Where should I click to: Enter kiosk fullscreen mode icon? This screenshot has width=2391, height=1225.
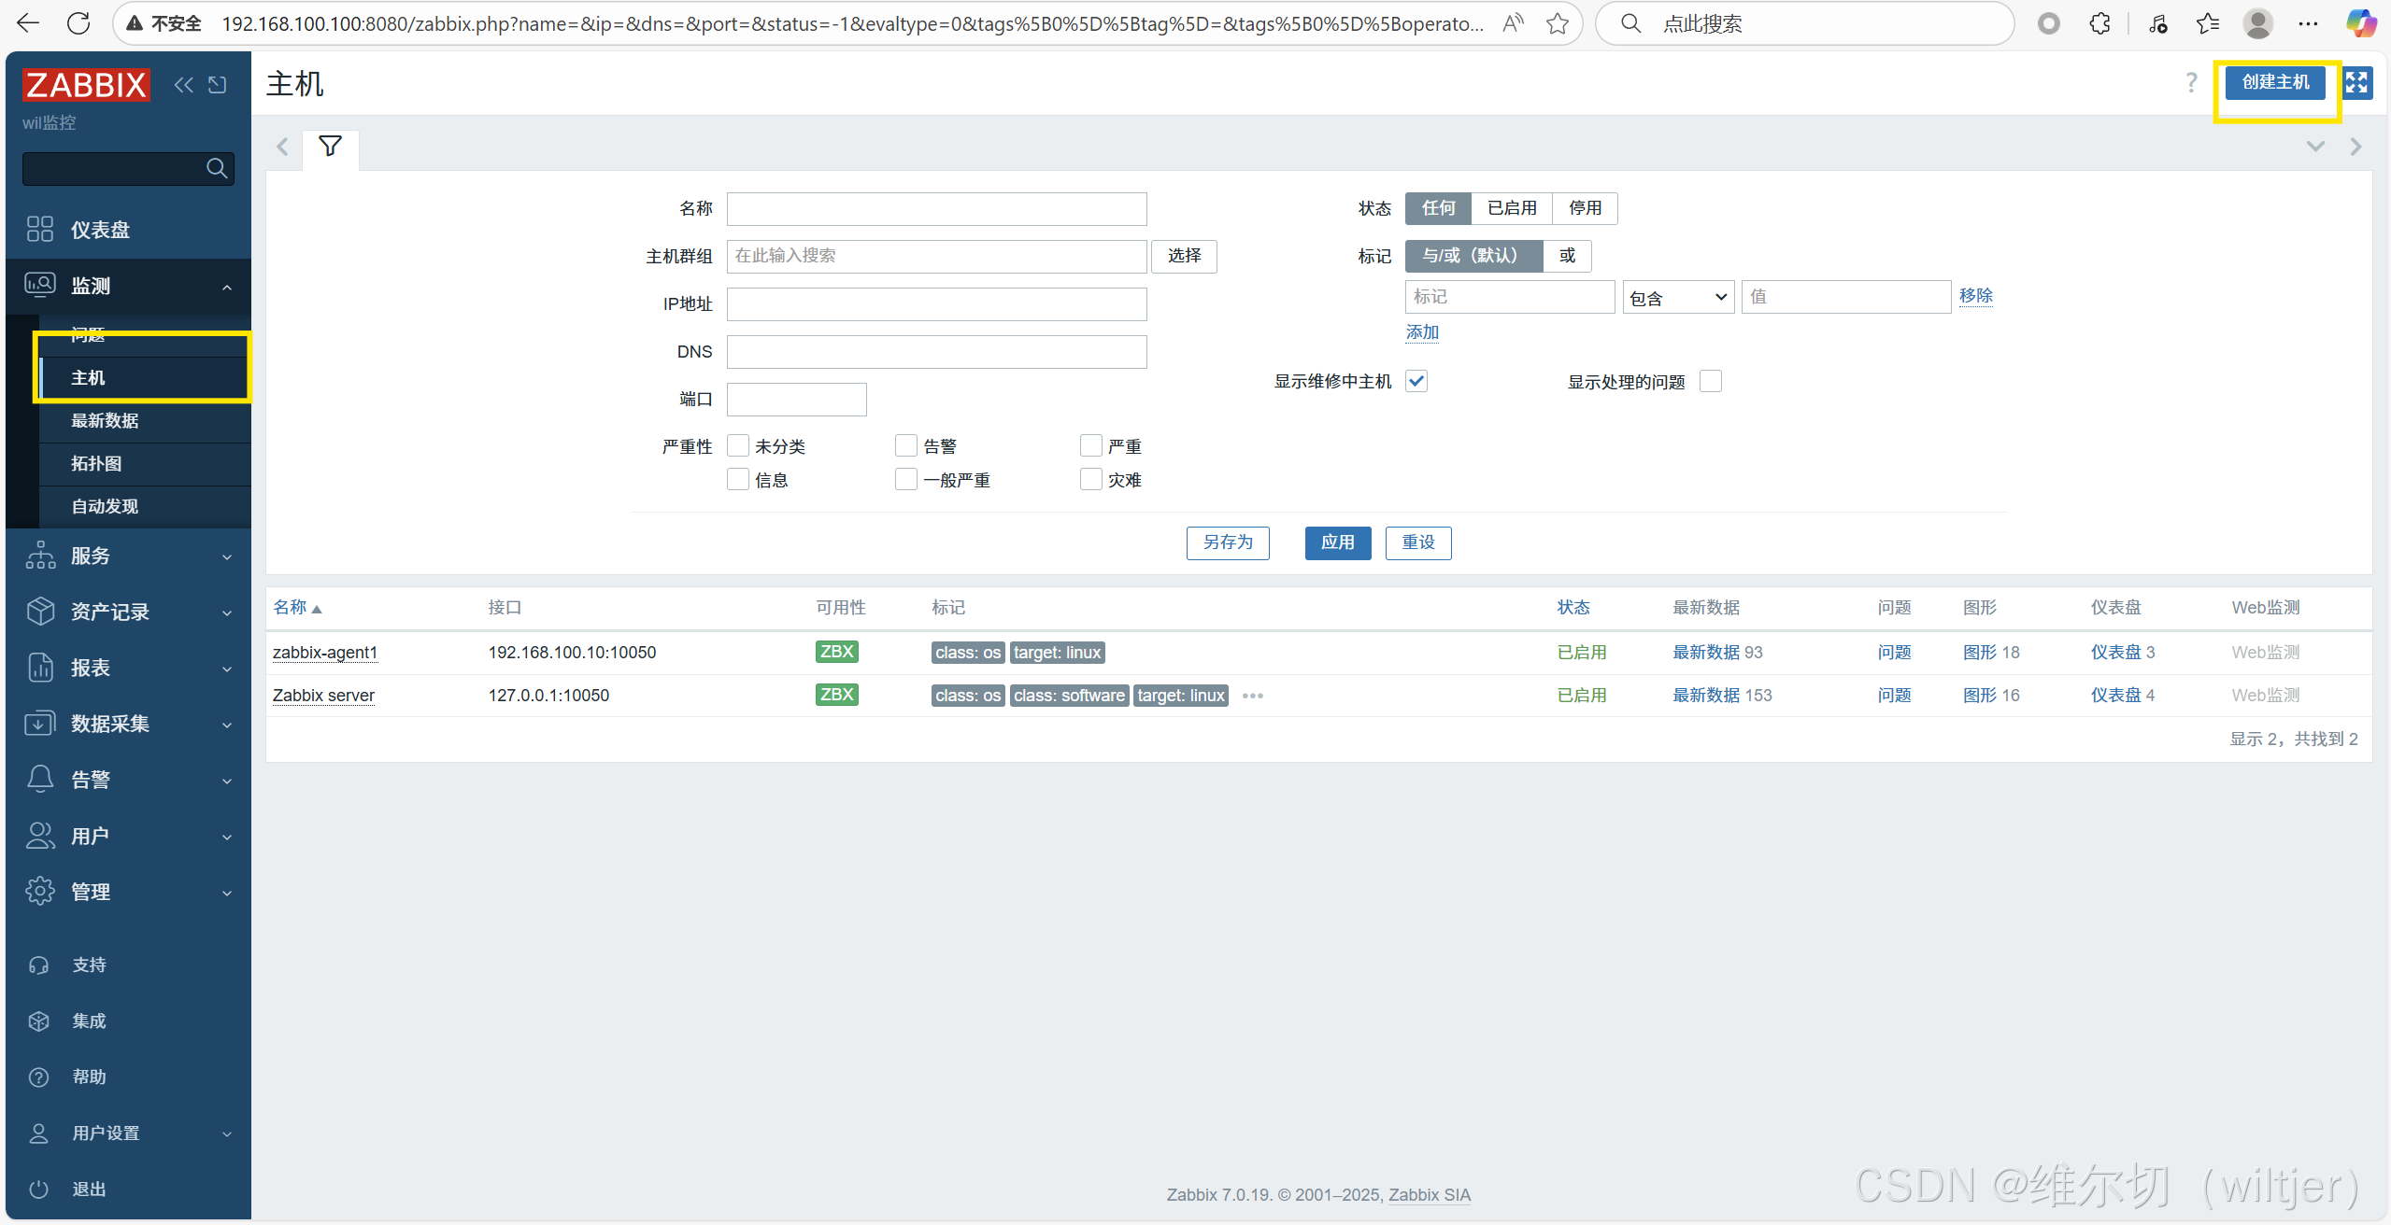tap(2356, 82)
